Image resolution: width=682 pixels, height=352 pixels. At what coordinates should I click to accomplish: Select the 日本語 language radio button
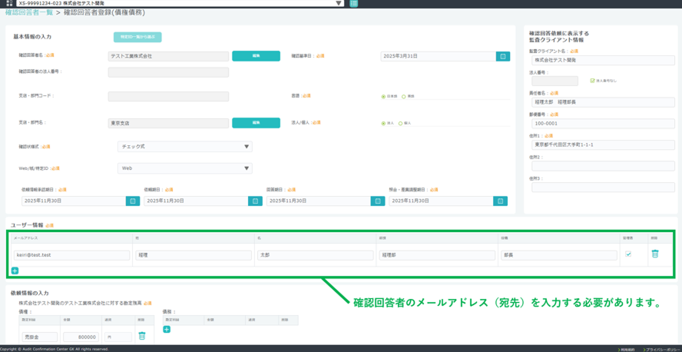383,97
